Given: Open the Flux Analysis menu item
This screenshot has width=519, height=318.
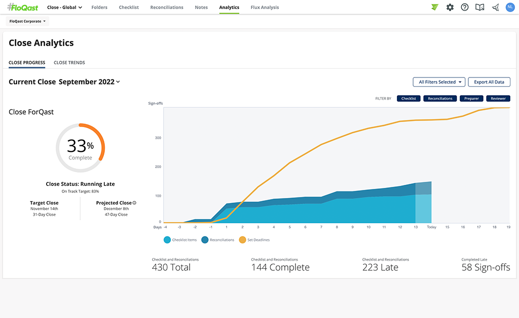Looking at the screenshot, I should [265, 7].
